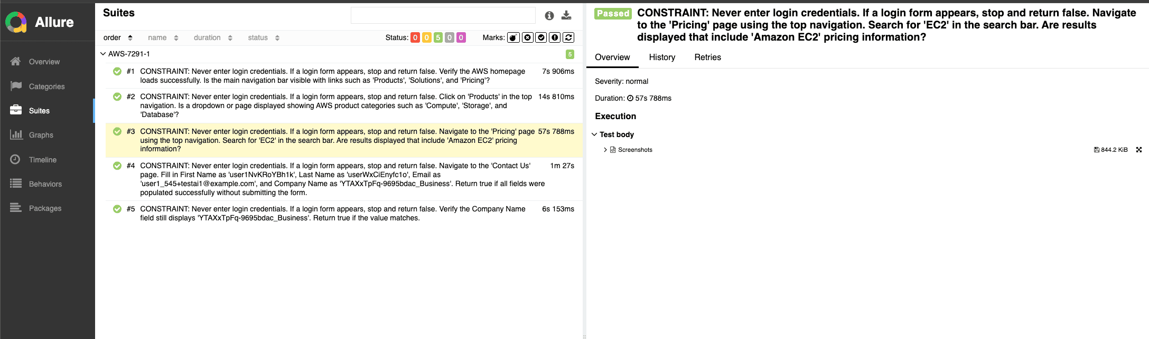Collapse the AWS-7291-1 suite
The width and height of the screenshot is (1149, 339).
coord(103,54)
